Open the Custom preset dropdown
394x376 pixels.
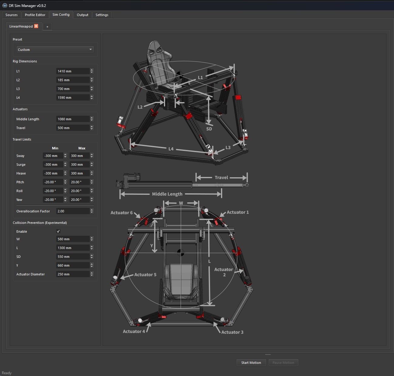tap(55, 50)
